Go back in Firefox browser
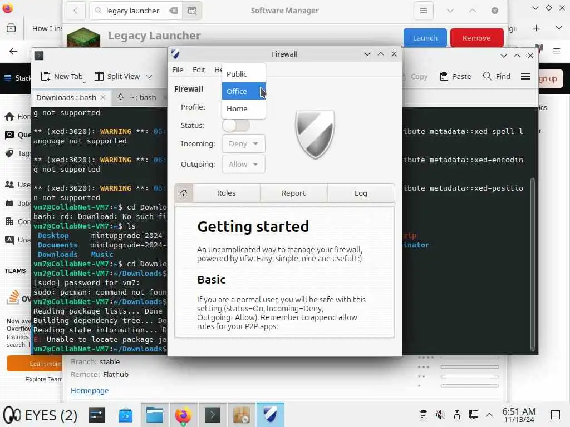Viewport: 570px width, 427px height. 13,51
